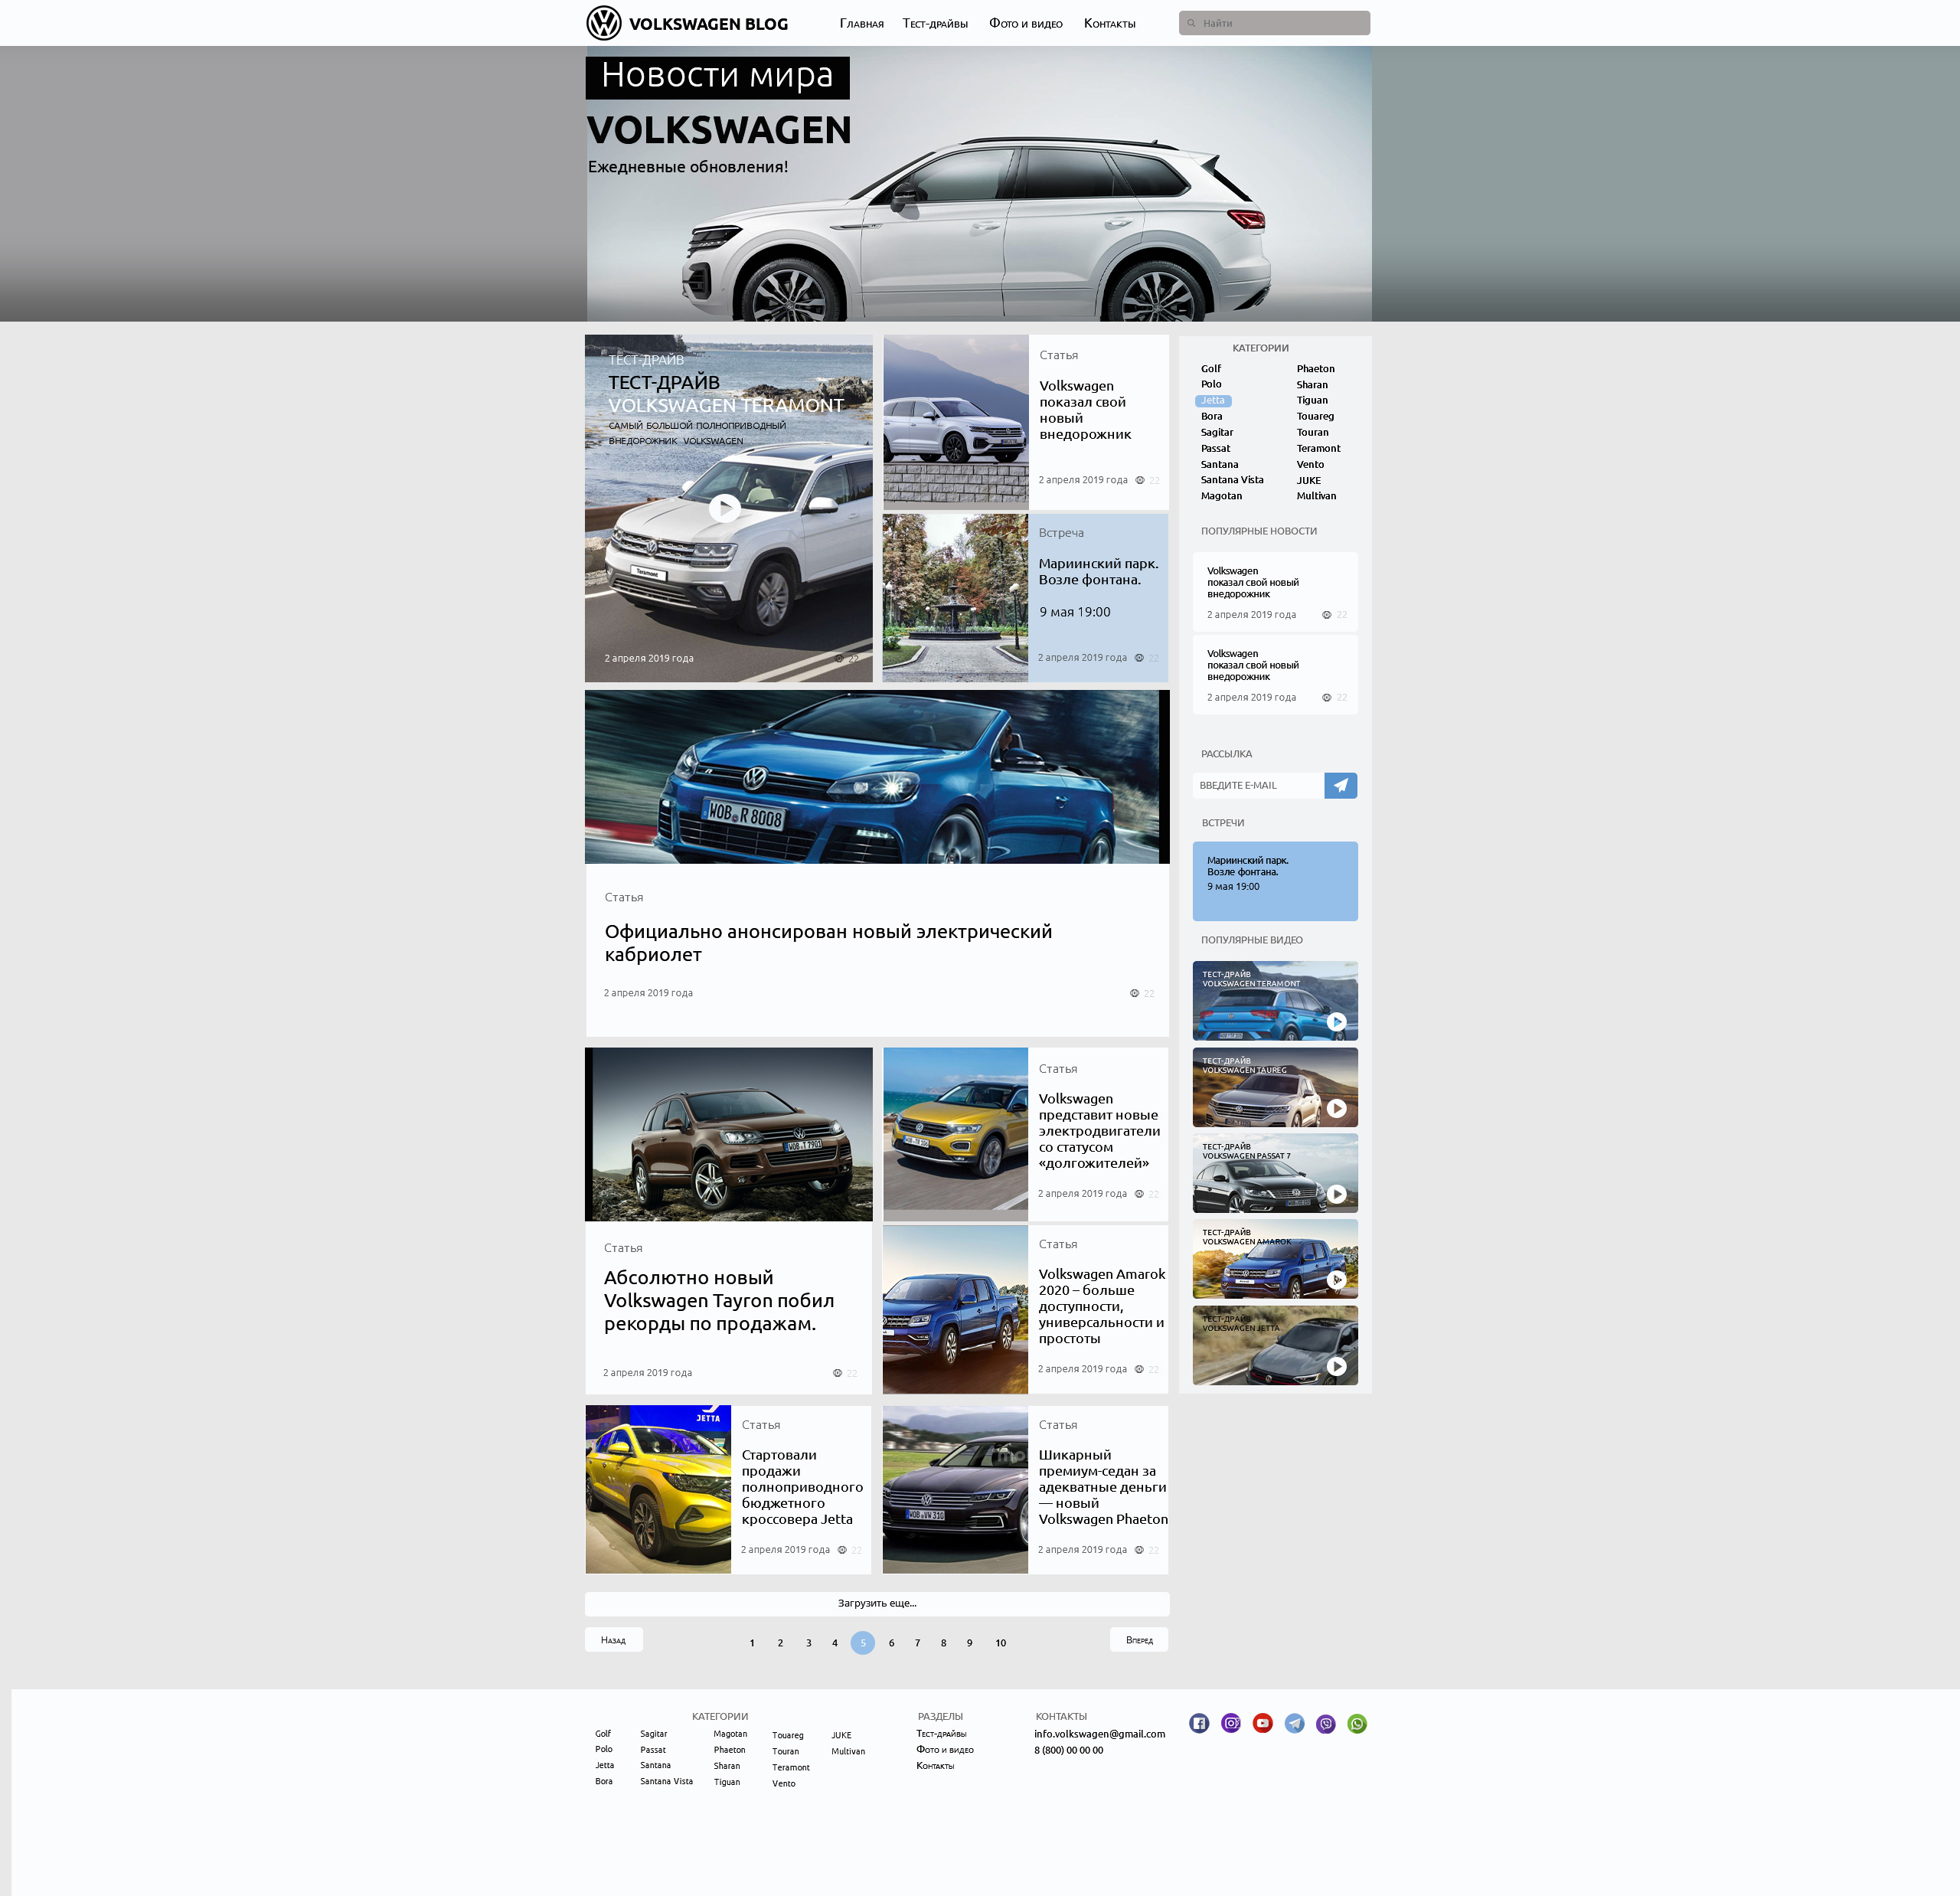The image size is (1960, 1896).
Task: Select the Tiguan category in the sidebar
Action: 1312,400
